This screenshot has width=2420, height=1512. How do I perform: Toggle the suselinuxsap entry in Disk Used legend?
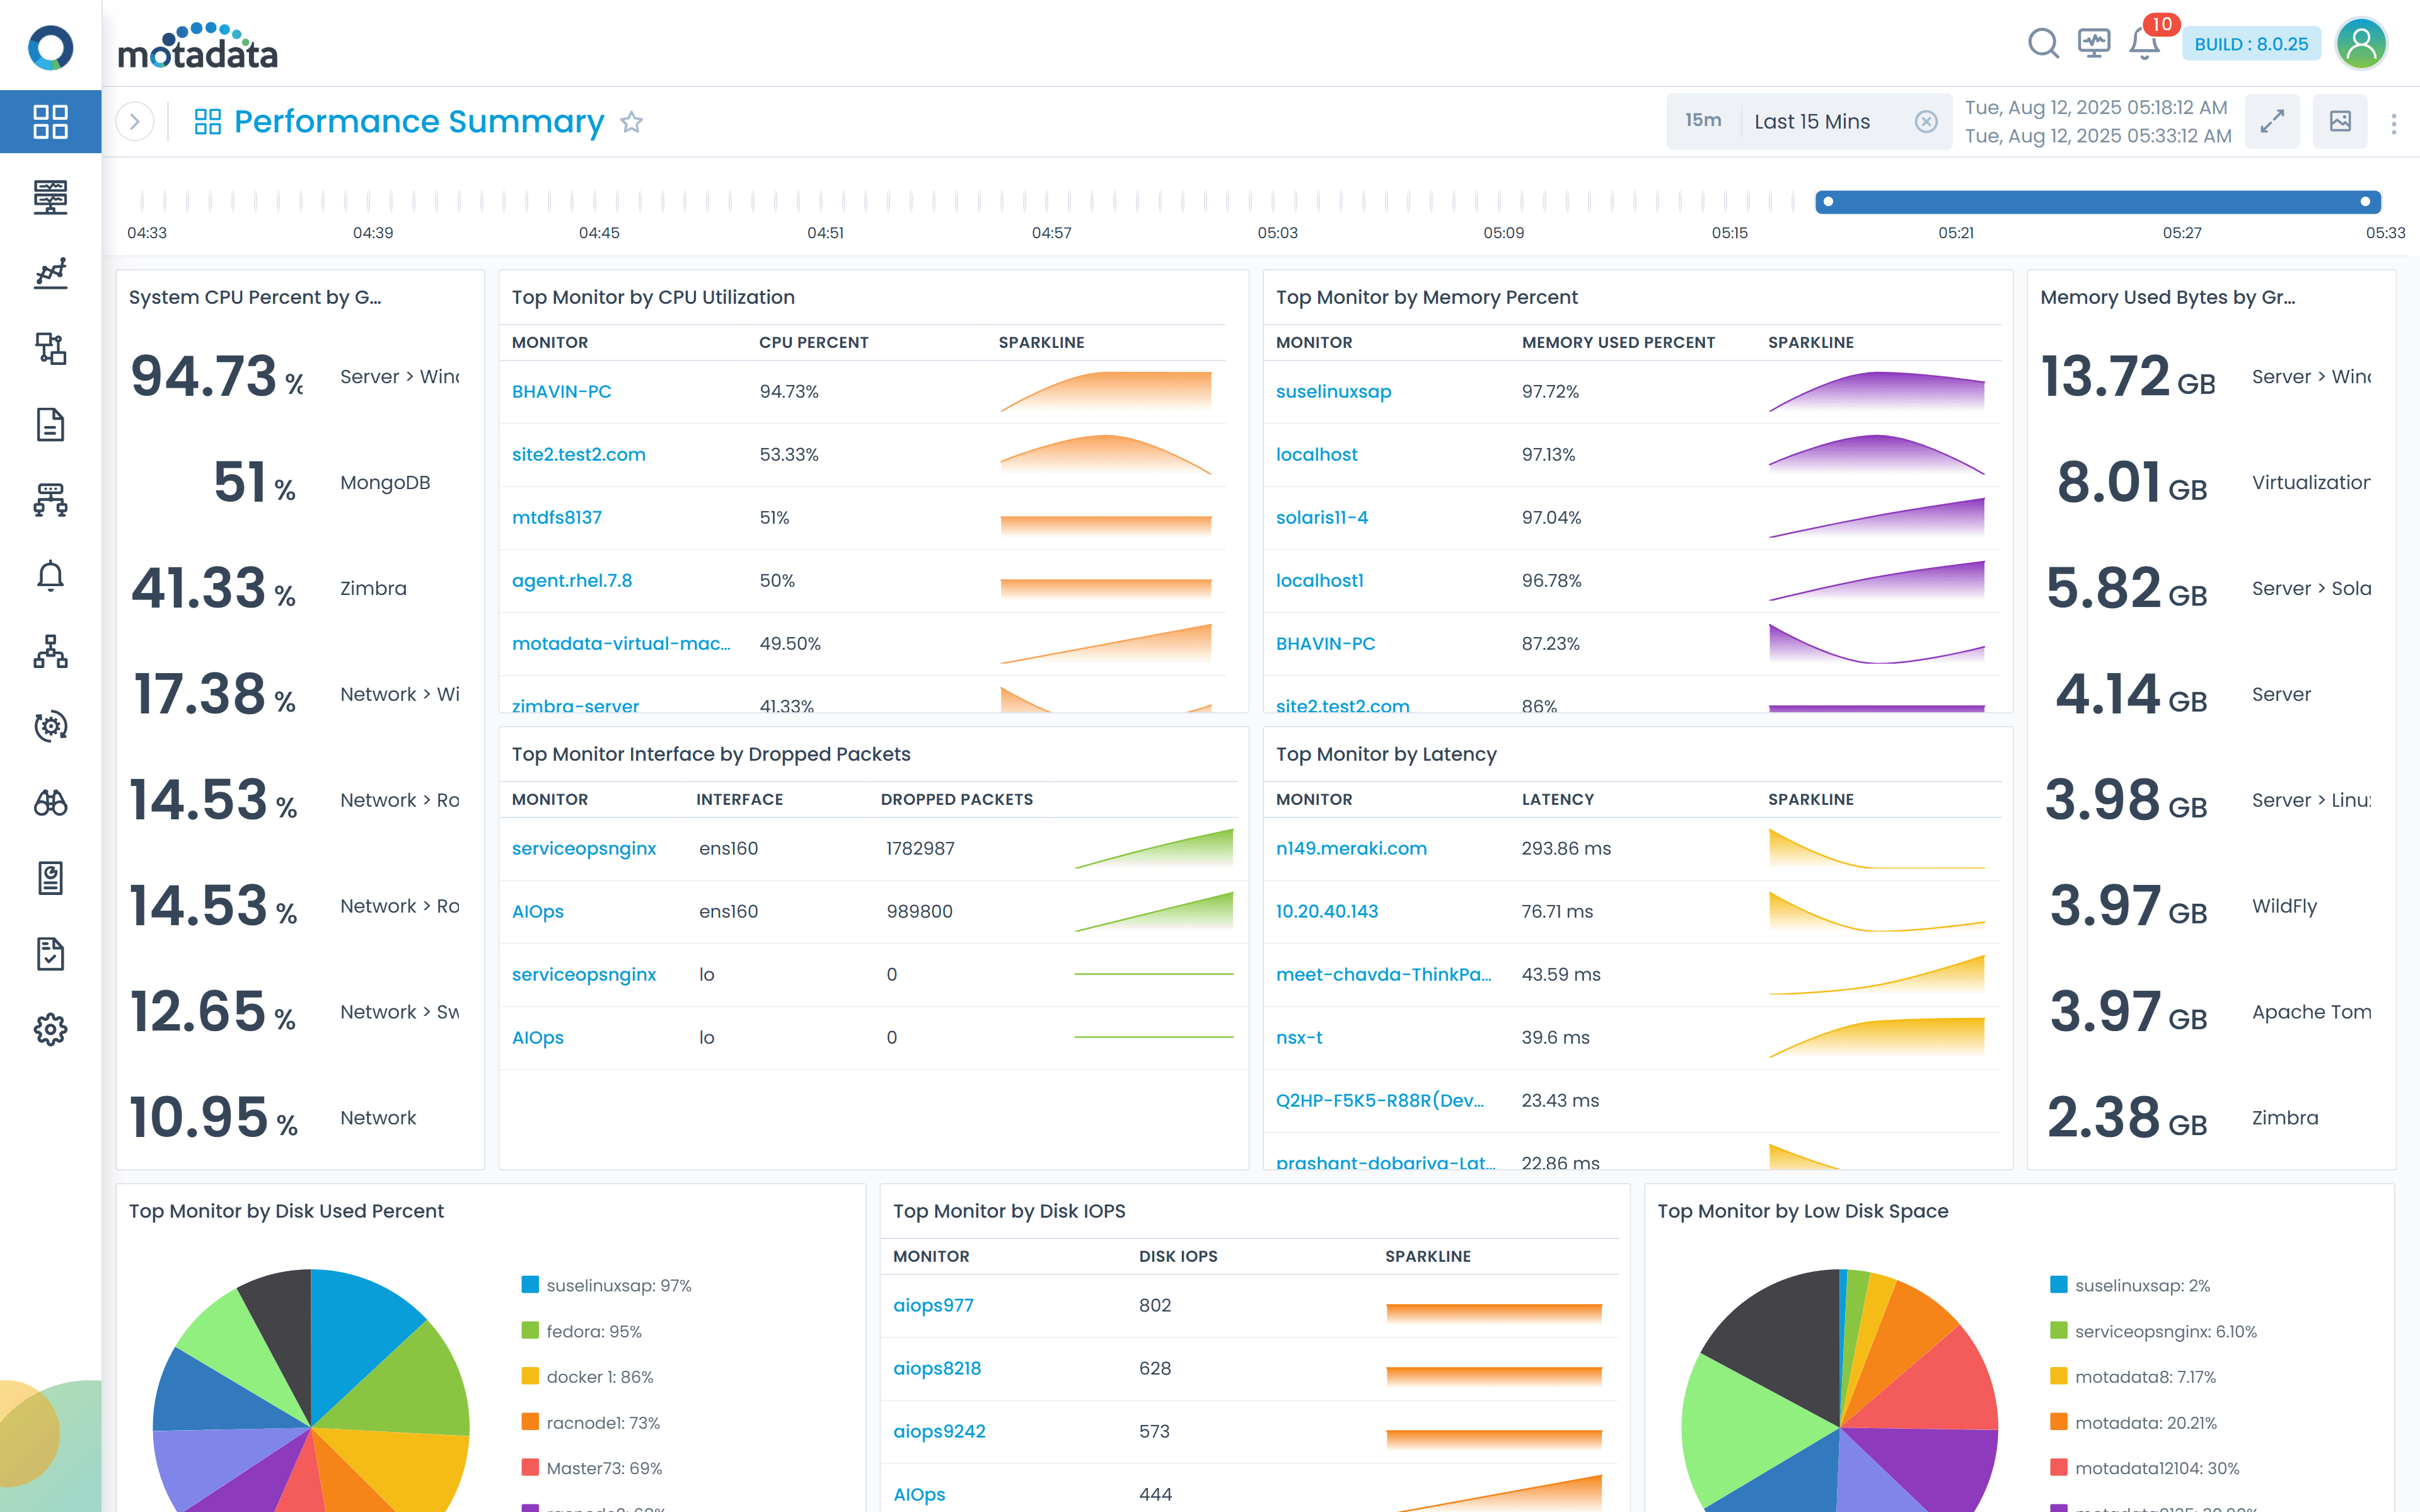[618, 1285]
